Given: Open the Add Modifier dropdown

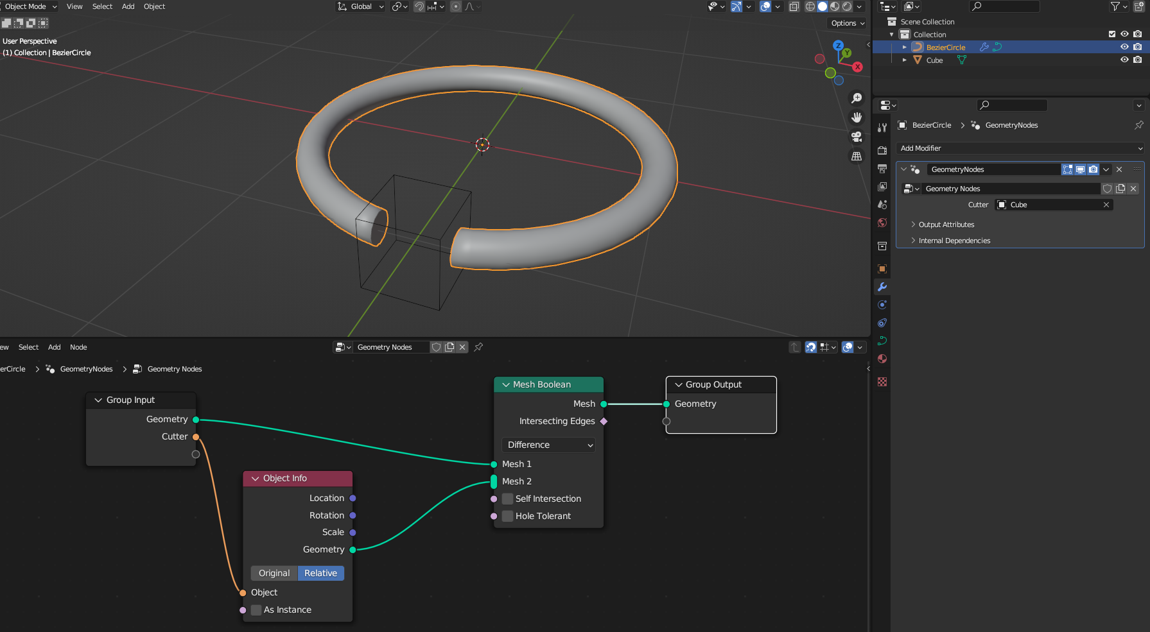Looking at the screenshot, I should pyautogui.click(x=1020, y=148).
